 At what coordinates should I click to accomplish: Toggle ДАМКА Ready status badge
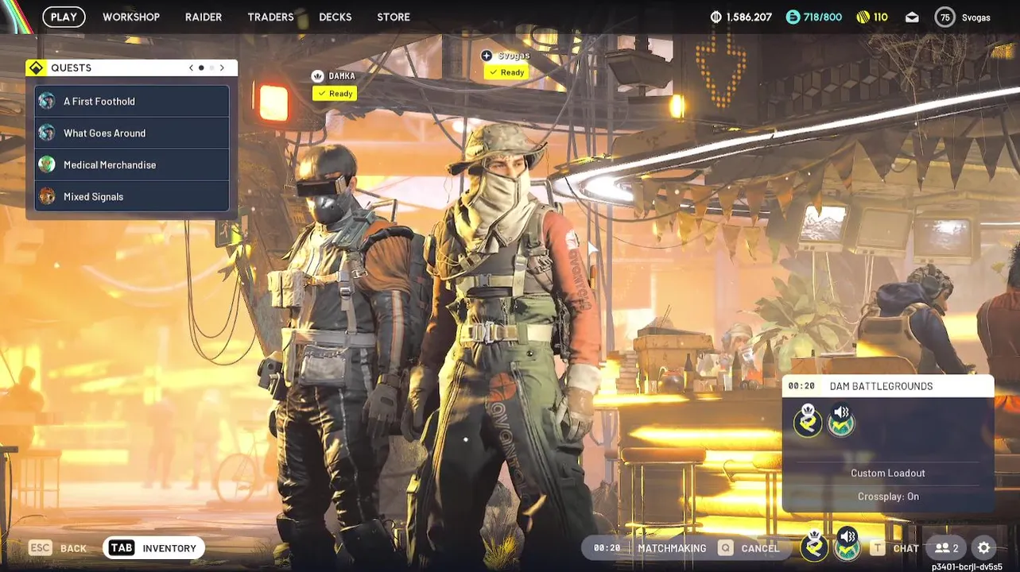tap(335, 94)
